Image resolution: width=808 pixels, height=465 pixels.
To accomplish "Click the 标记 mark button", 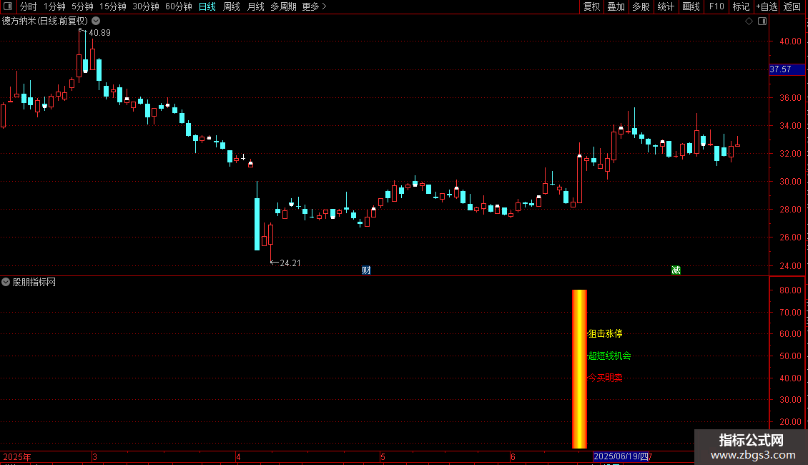I will (x=741, y=6).
